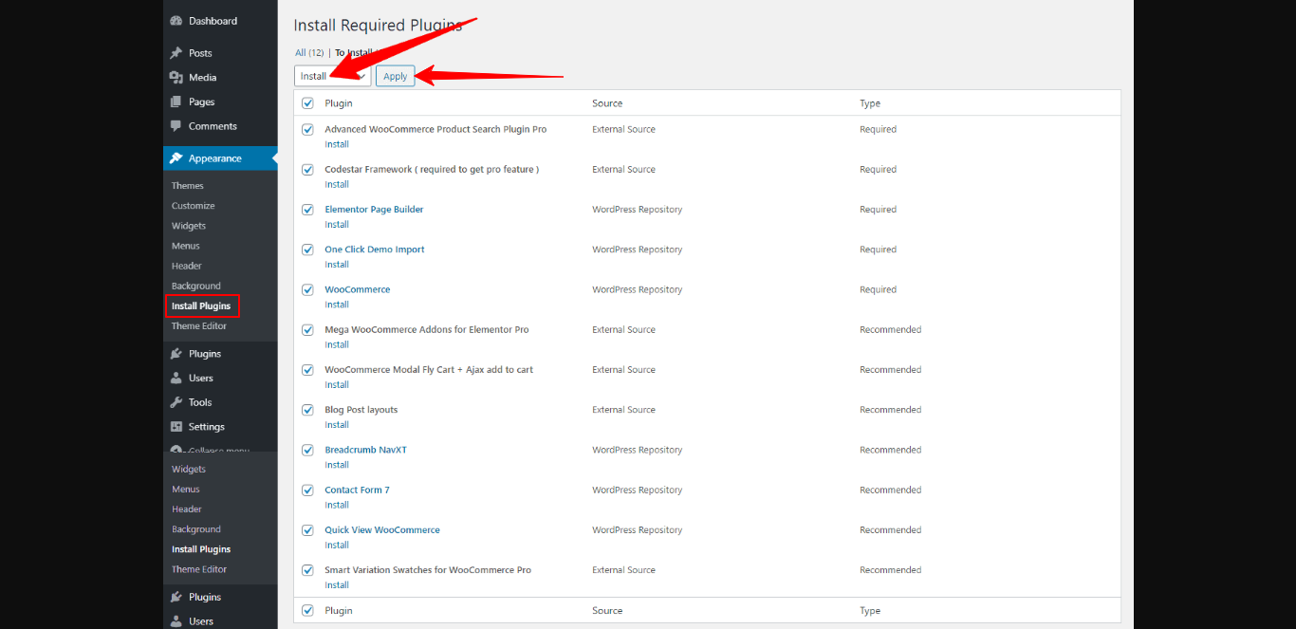Click the Comments speech bubble icon
This screenshot has height=629, width=1296.
176,126
